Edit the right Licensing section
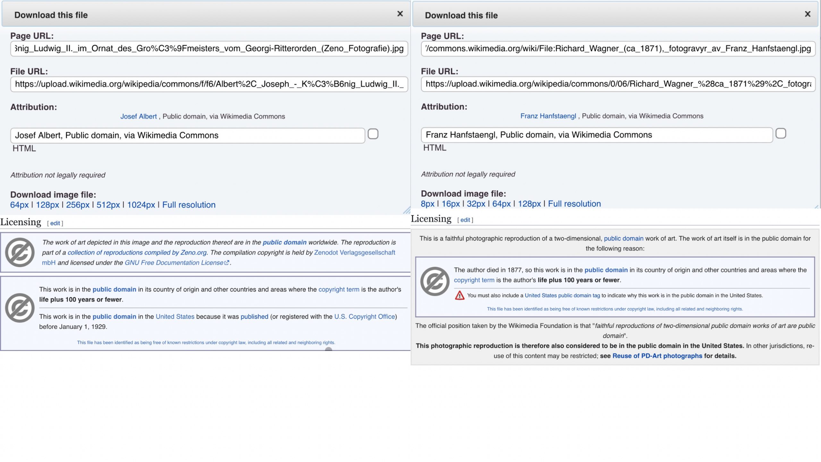This screenshot has height=462, width=821. [465, 220]
